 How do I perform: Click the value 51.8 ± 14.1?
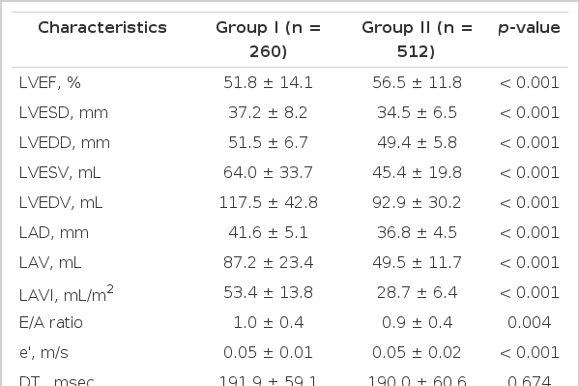pyautogui.click(x=269, y=82)
